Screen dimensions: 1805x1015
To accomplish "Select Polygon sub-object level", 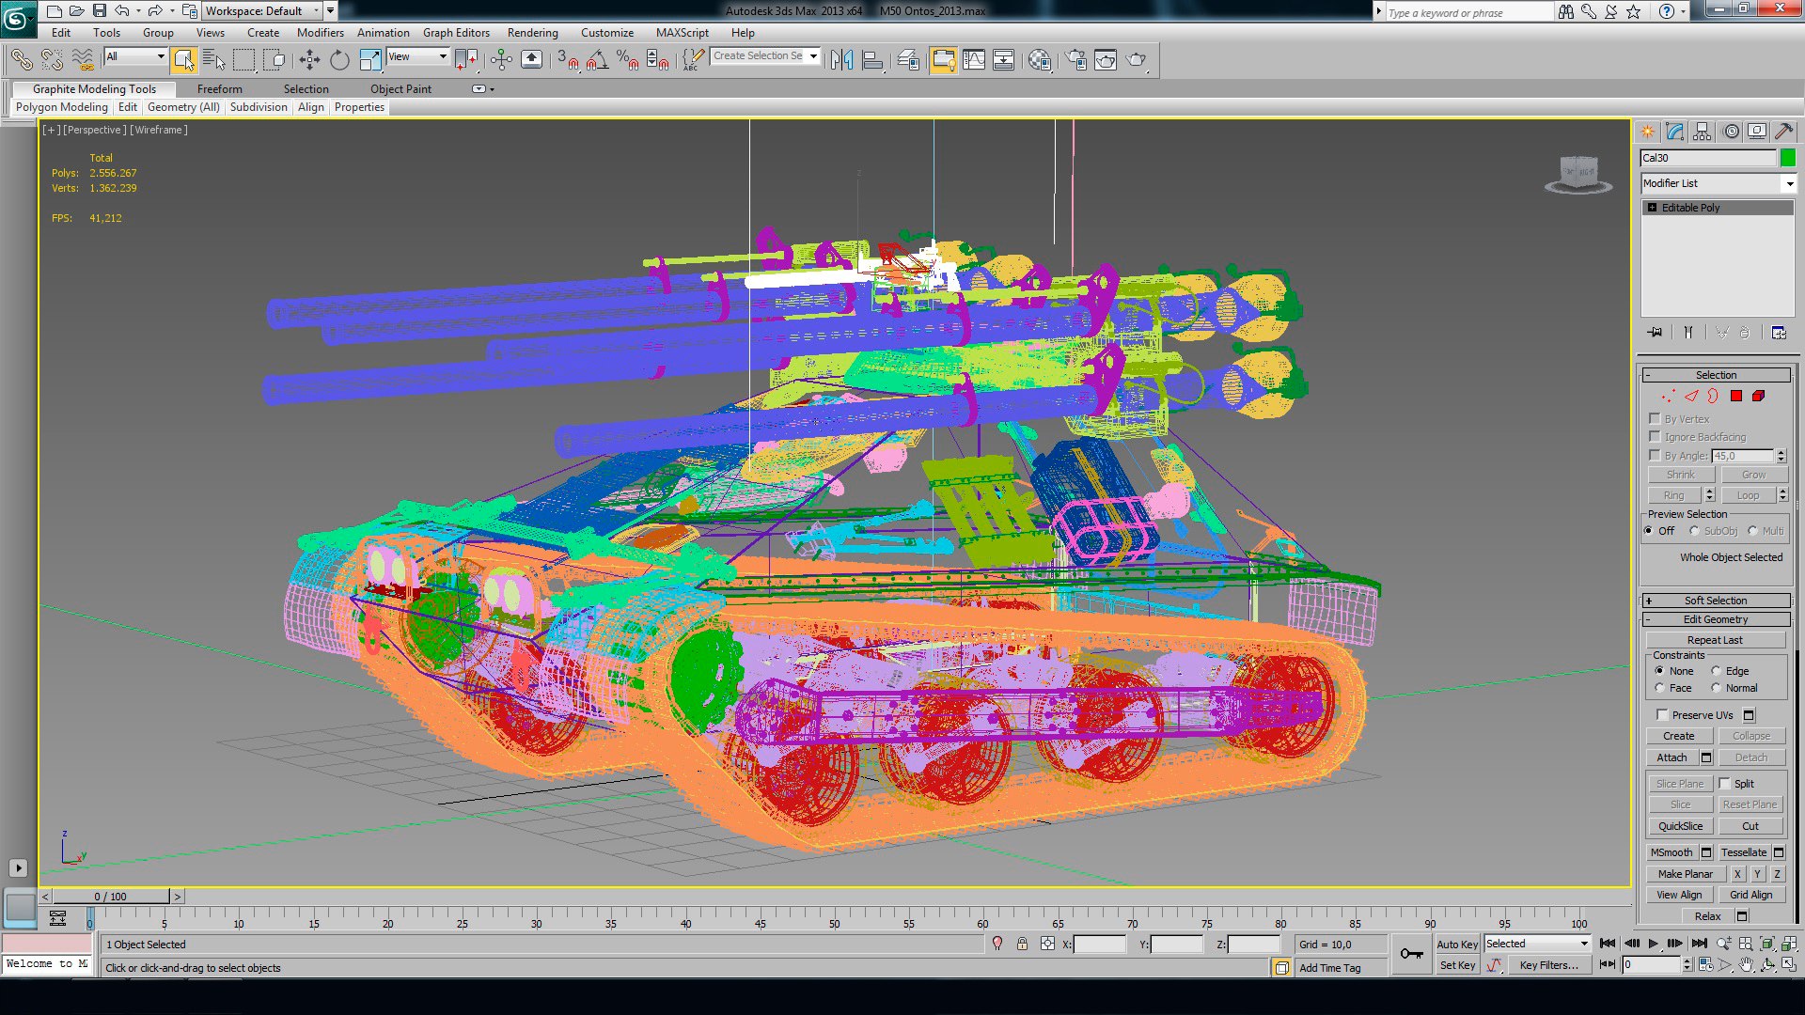I will click(1736, 396).
